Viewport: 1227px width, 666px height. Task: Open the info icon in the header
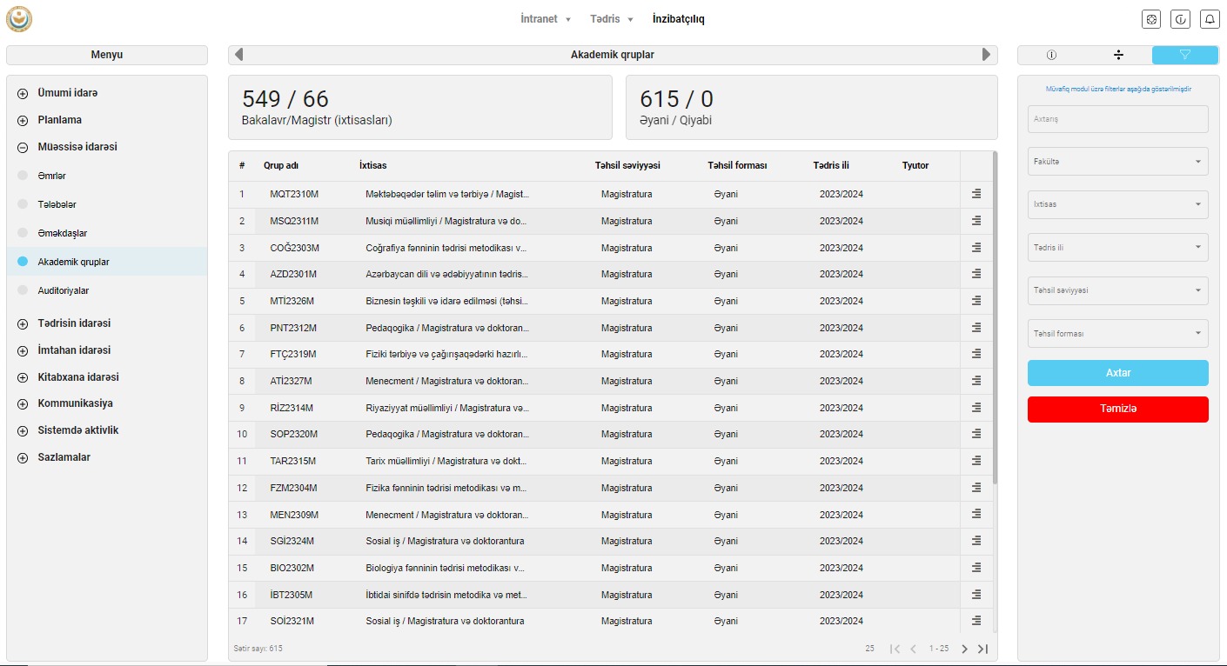1181,19
